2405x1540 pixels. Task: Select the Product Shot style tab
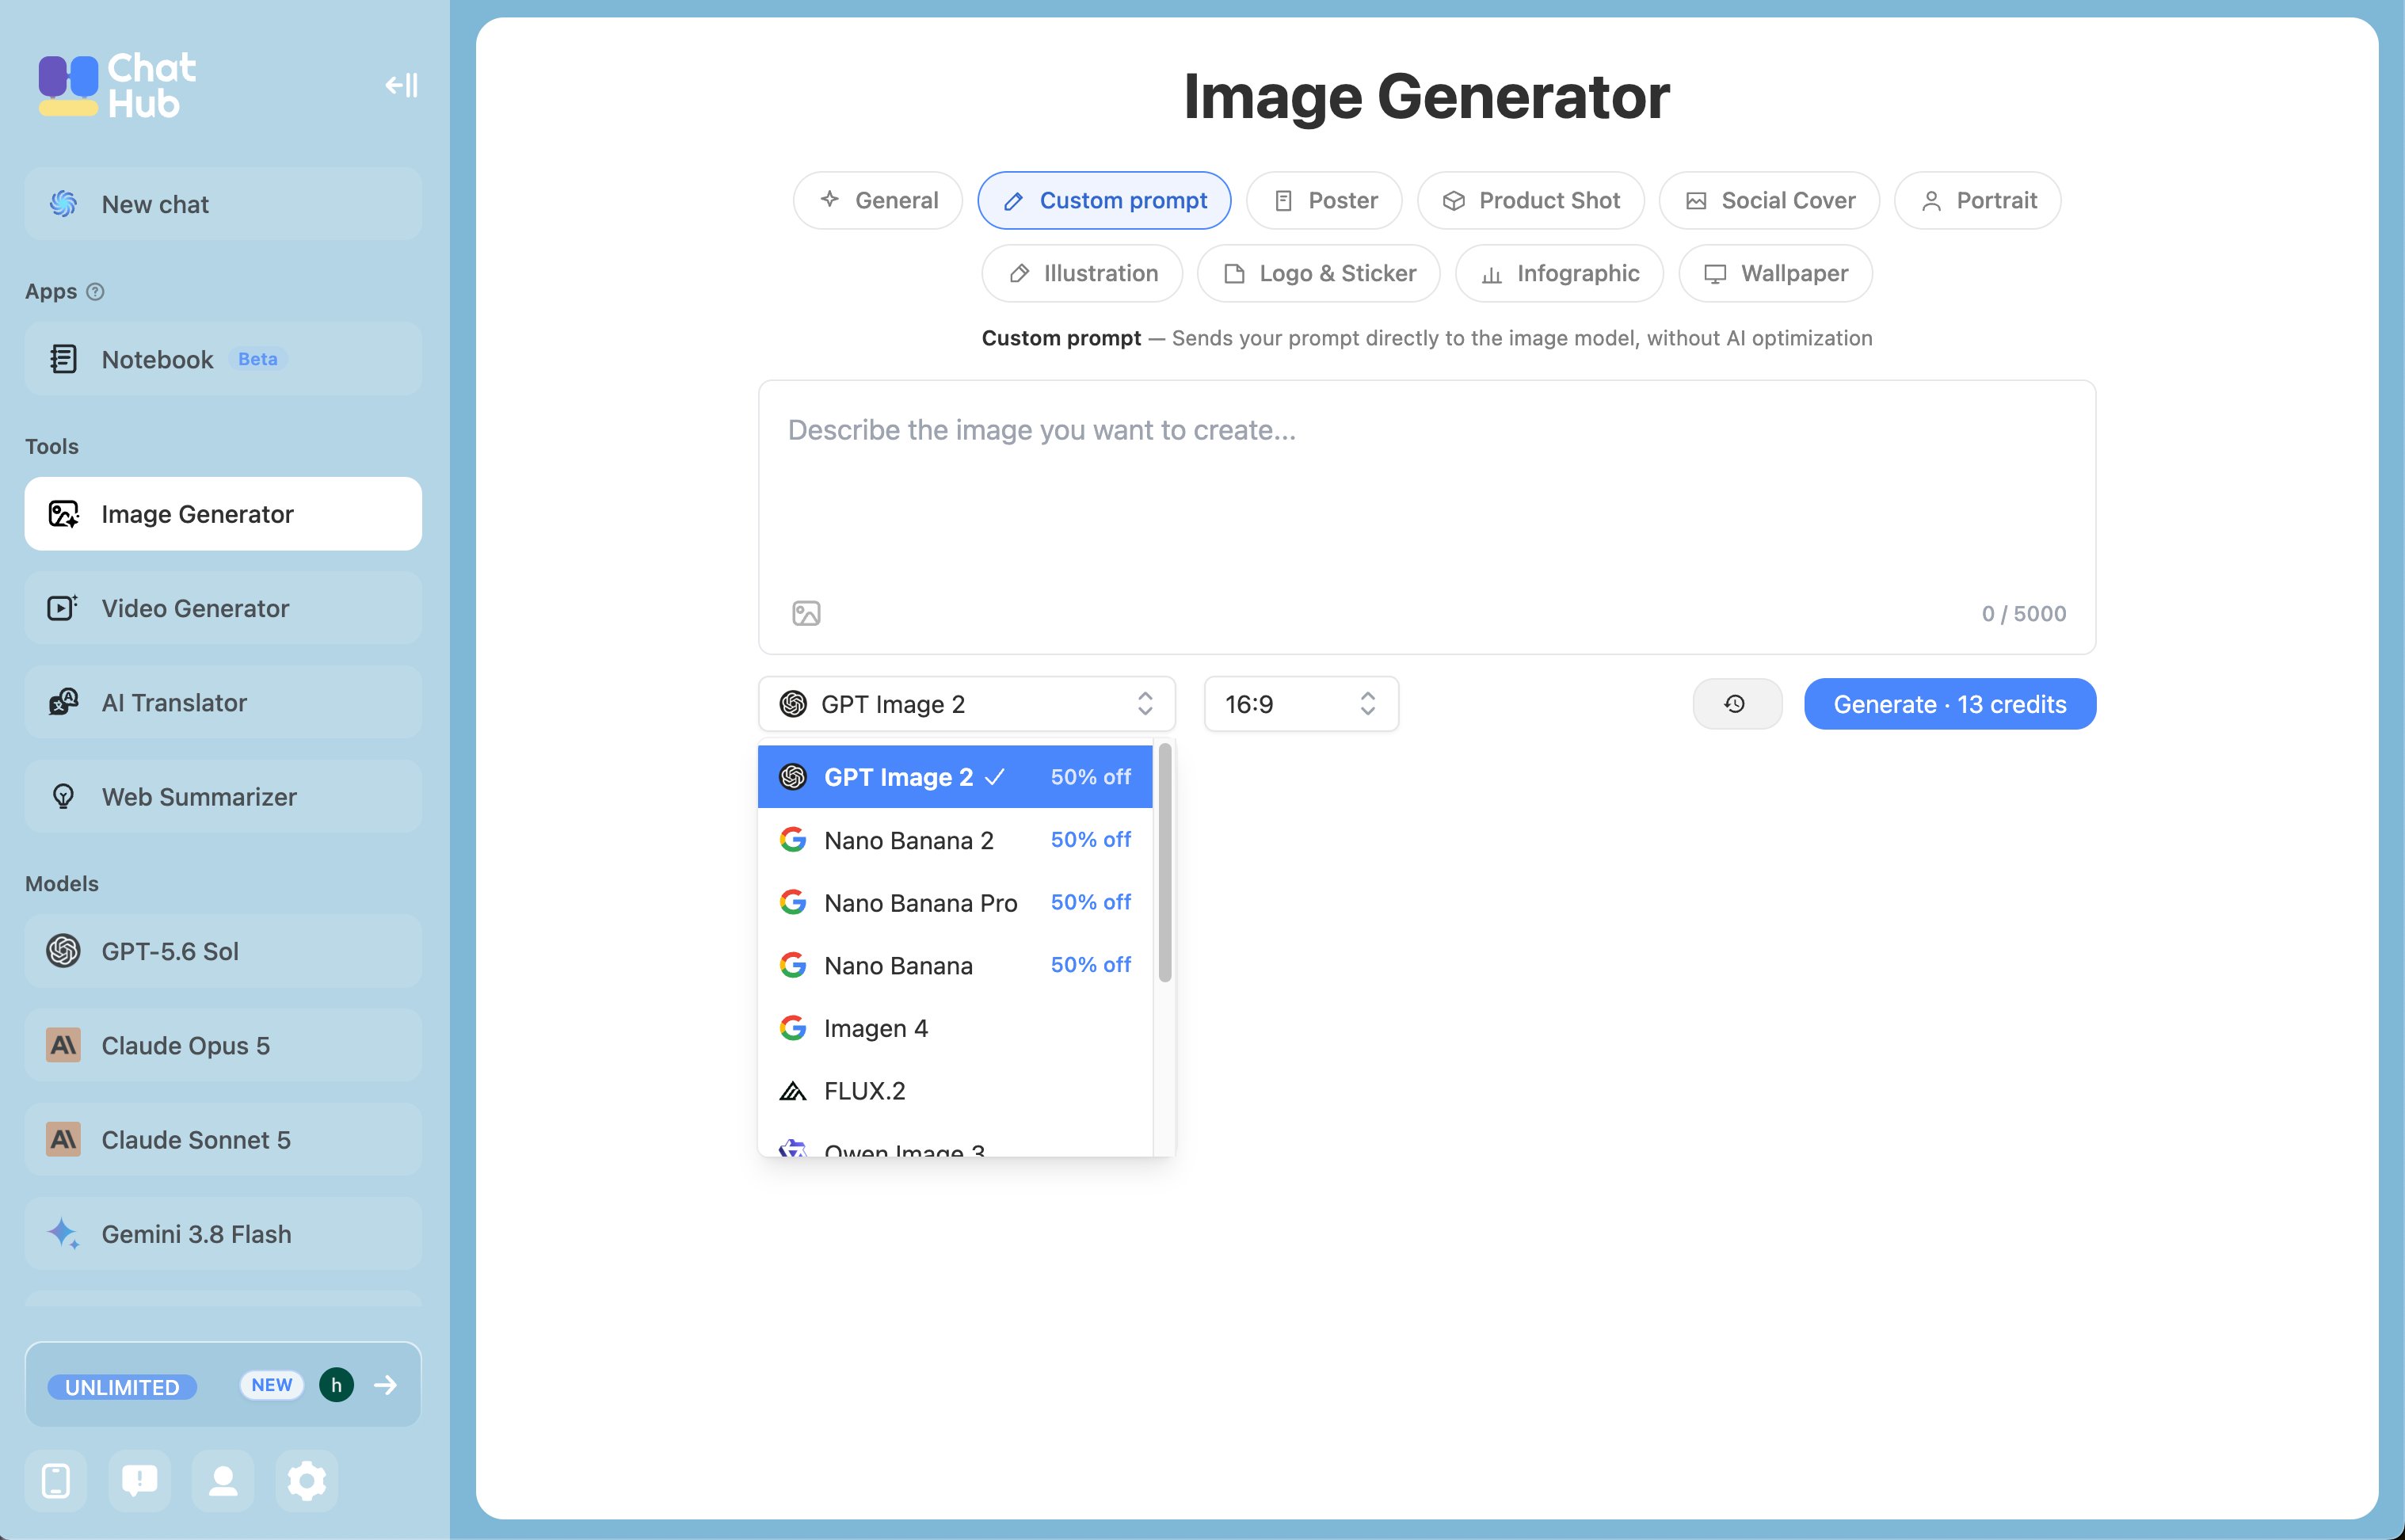[1531, 201]
